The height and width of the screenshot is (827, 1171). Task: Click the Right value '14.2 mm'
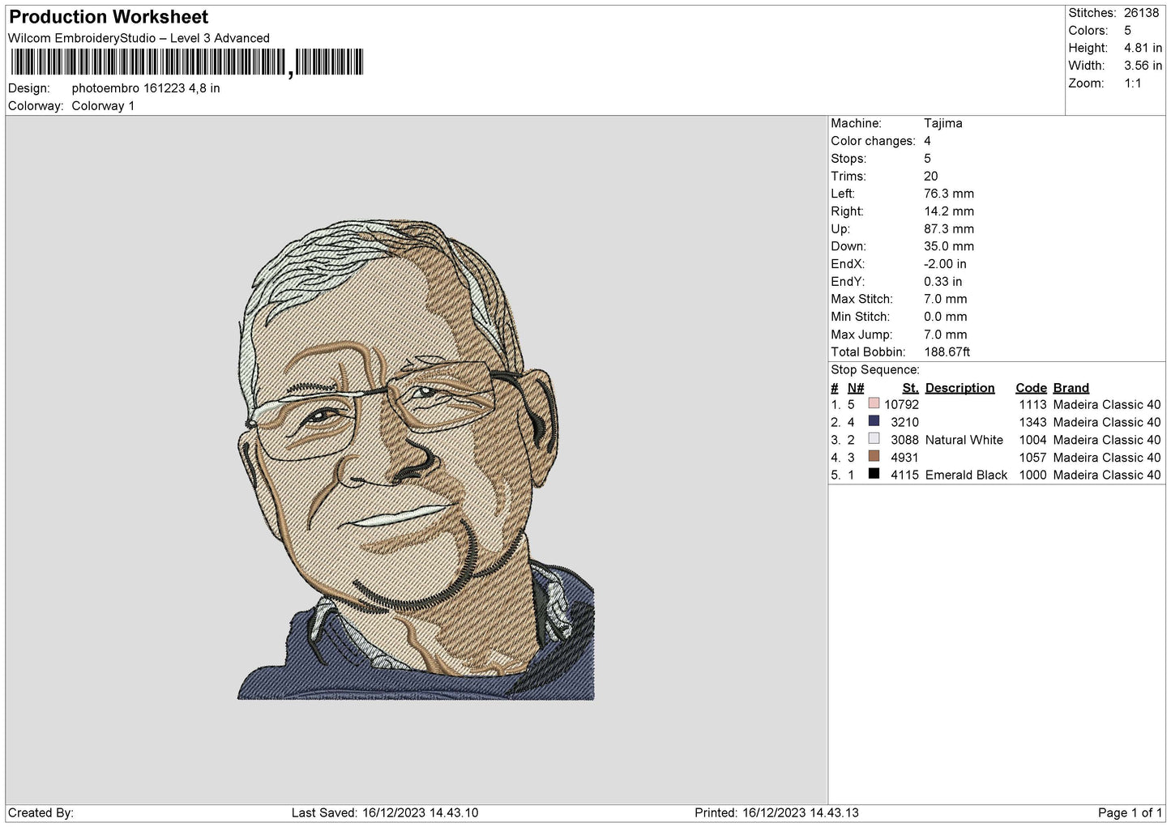(949, 211)
